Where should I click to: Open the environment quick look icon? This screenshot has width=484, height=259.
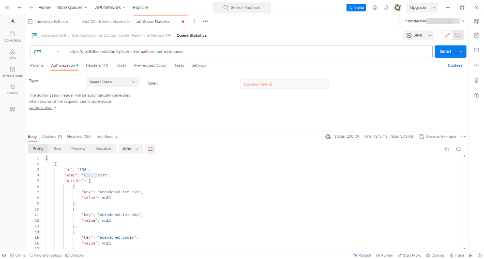pyautogui.click(x=476, y=21)
